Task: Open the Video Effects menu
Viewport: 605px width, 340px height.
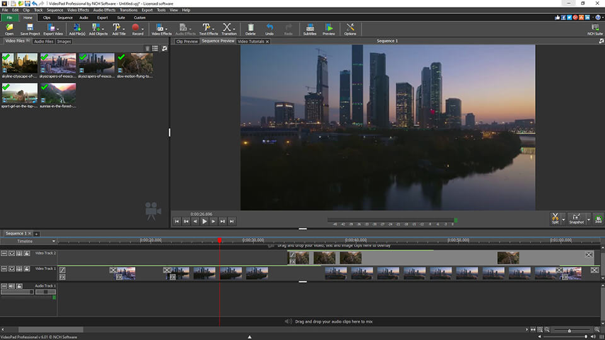Action: [x=78, y=10]
